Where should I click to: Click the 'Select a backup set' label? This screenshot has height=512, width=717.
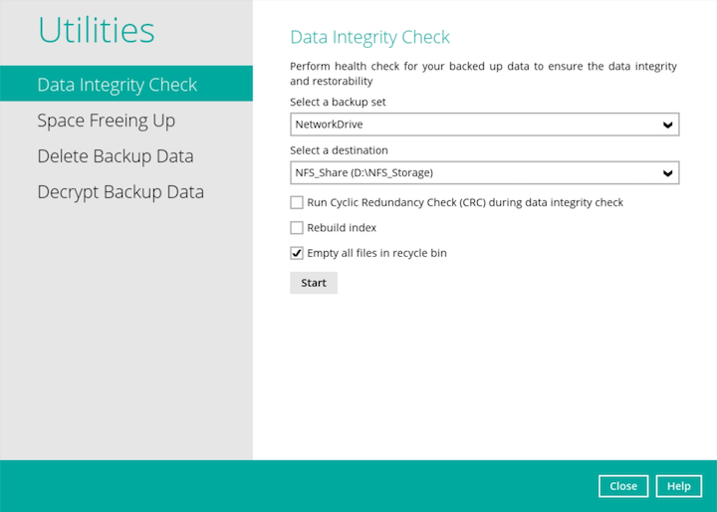pos(338,103)
